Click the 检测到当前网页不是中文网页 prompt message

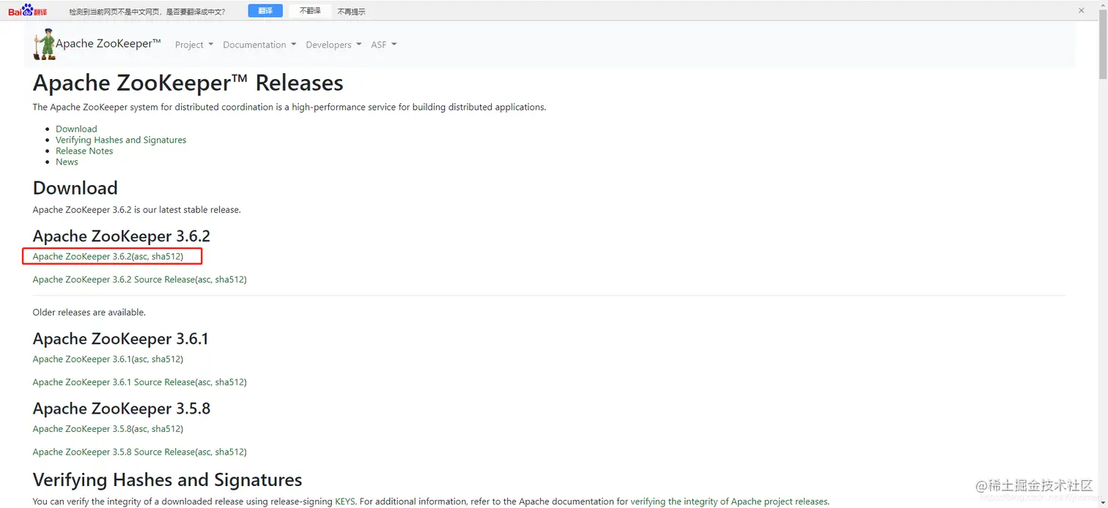(x=147, y=12)
